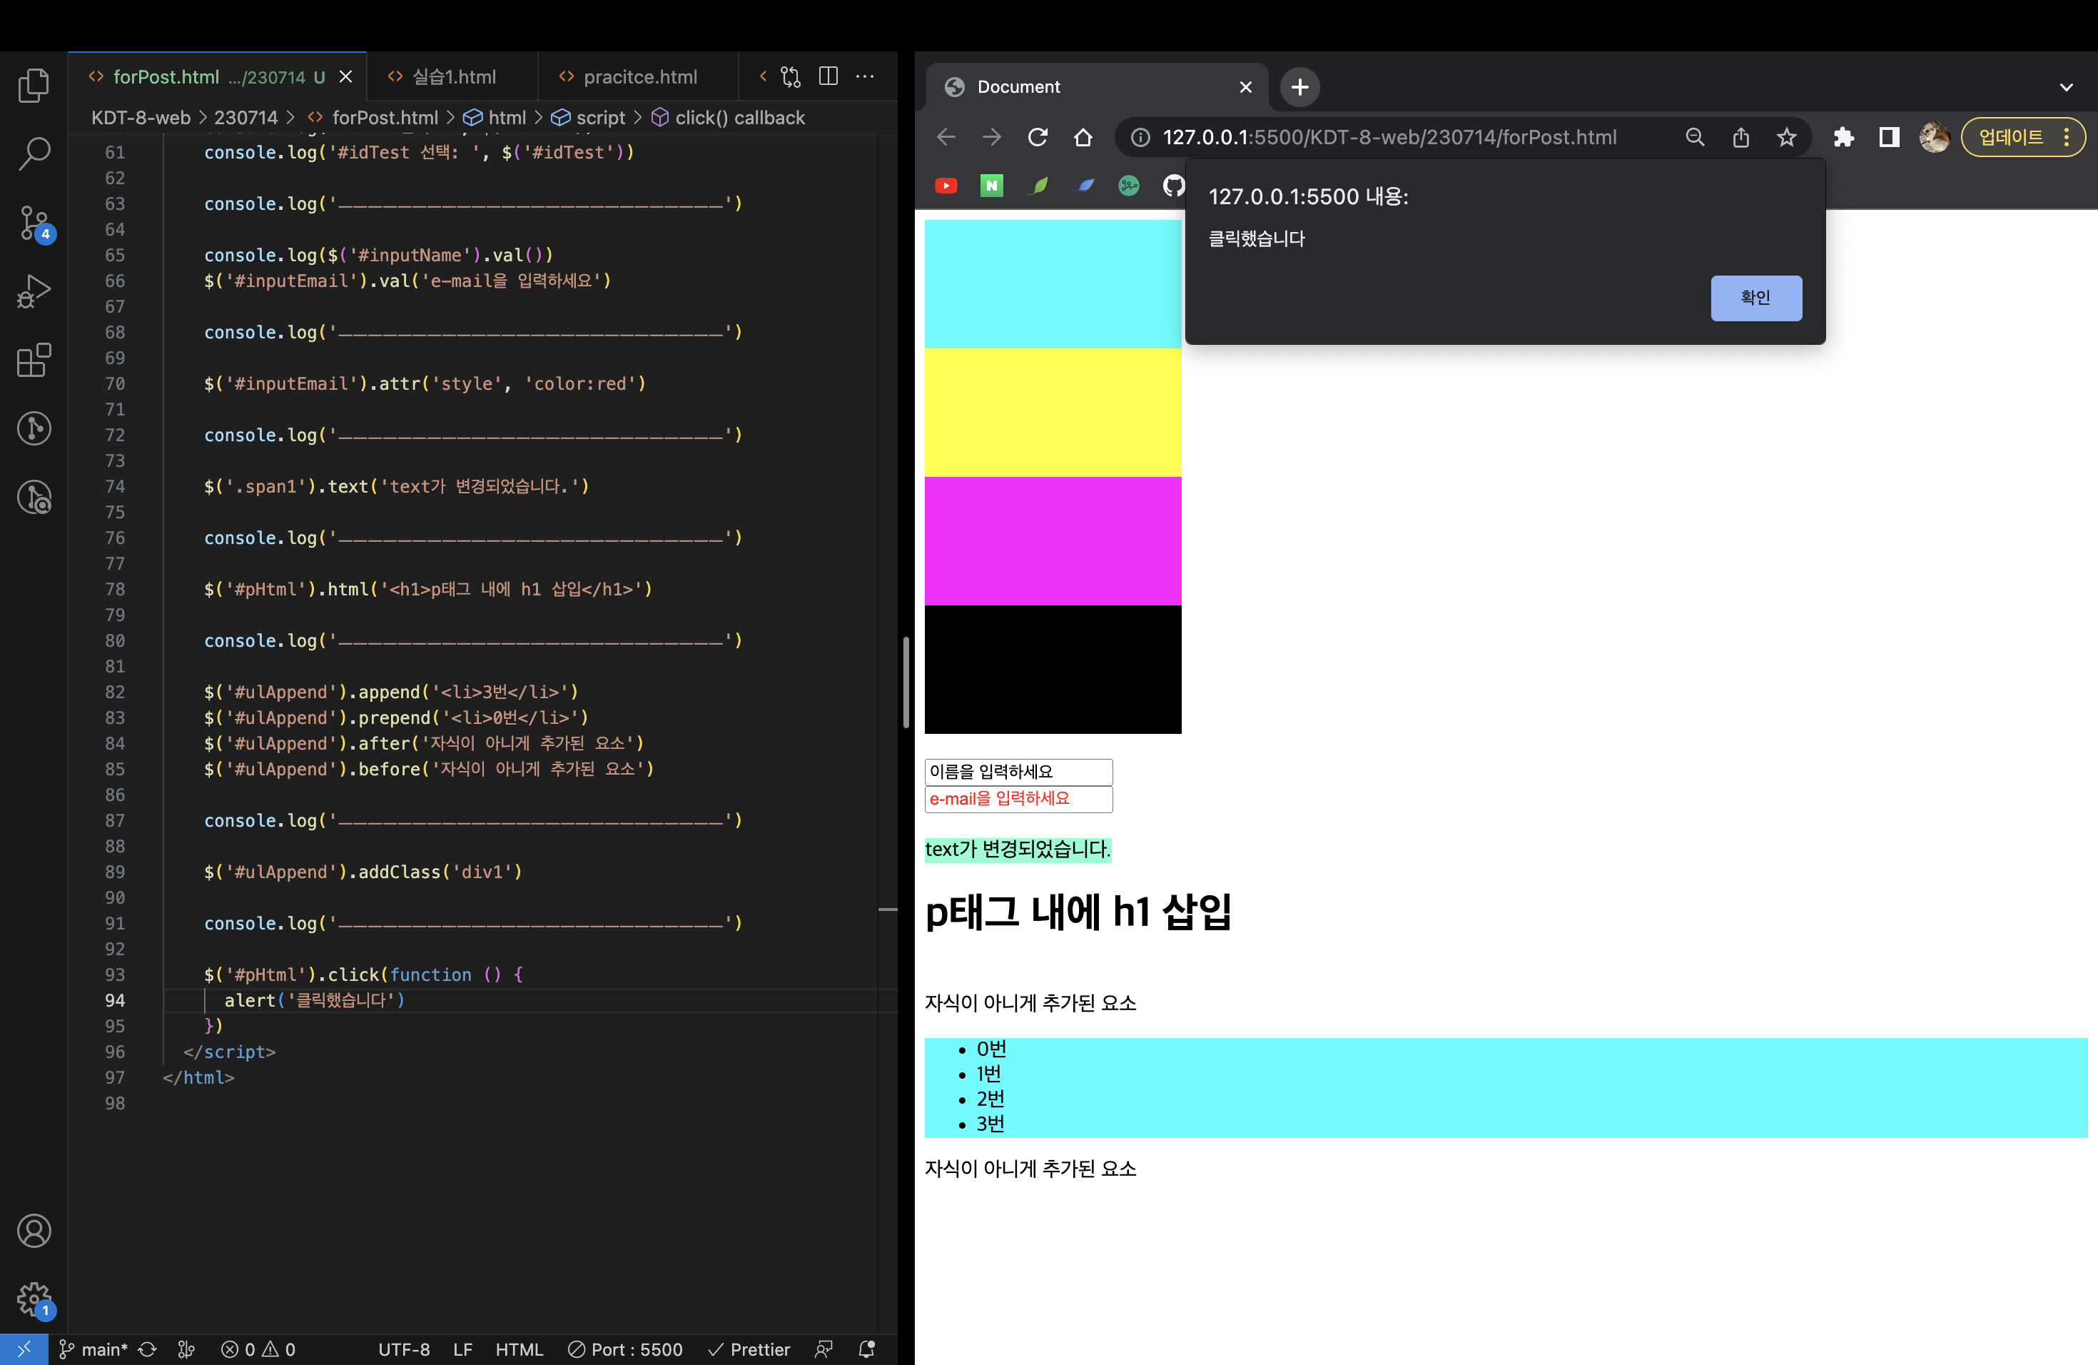Click the remote window indicator in status bar
Screen dimensions: 2098x1365
point(24,1349)
